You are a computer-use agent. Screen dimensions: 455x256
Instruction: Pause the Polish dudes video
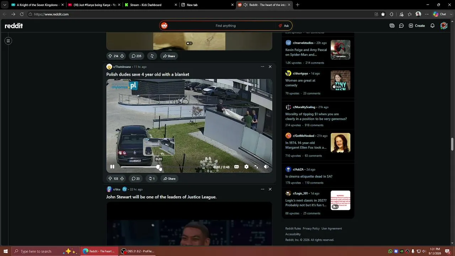112,167
